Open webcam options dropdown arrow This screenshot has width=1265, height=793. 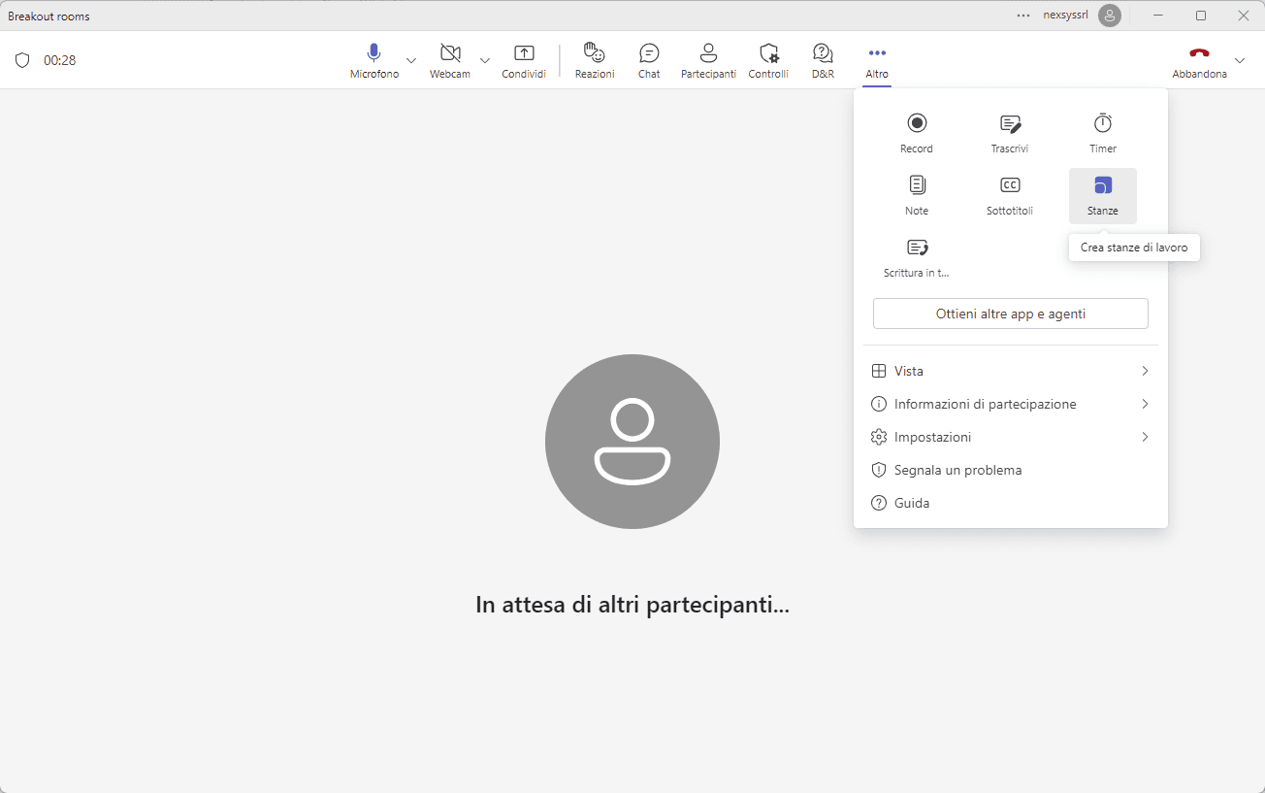coord(485,60)
